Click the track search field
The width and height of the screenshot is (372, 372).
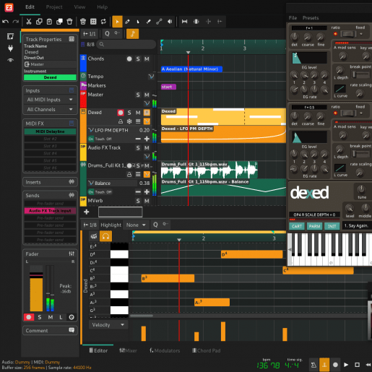[126, 45]
